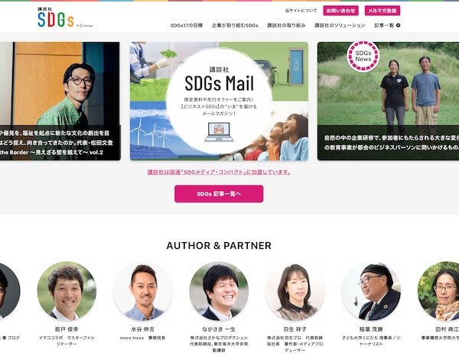Click the メルマガ登録 button
459x356 pixels.
382,11
